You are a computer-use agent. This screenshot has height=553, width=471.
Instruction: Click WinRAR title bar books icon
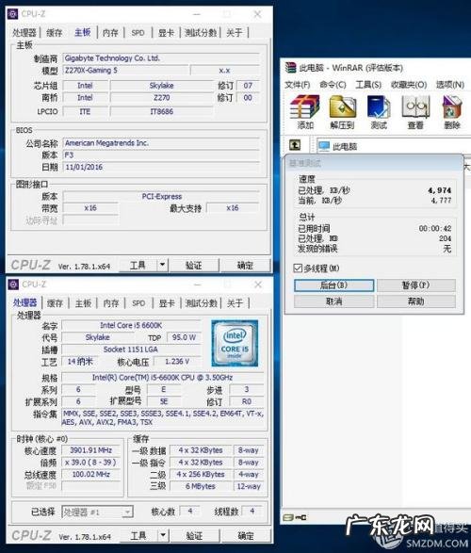tap(290, 68)
